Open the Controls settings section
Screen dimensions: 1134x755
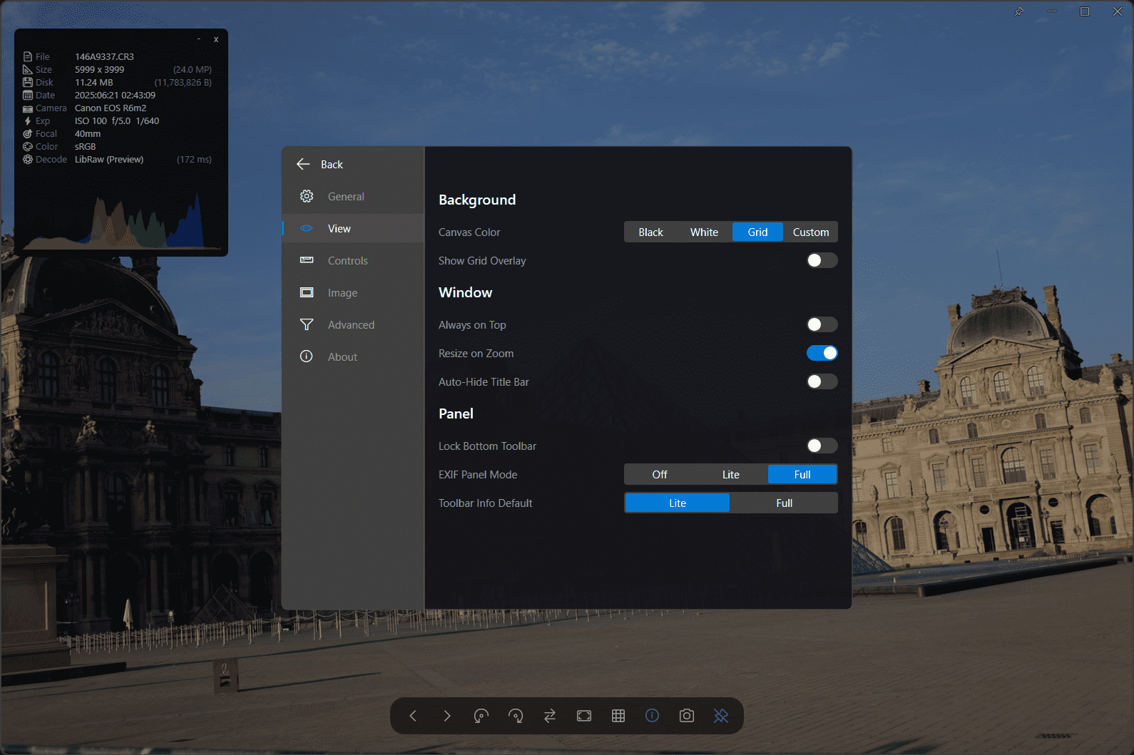(x=353, y=260)
